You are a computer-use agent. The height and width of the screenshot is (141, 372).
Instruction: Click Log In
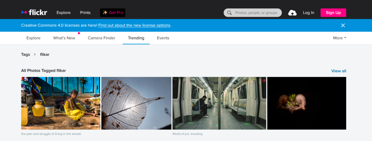pyautogui.click(x=308, y=13)
